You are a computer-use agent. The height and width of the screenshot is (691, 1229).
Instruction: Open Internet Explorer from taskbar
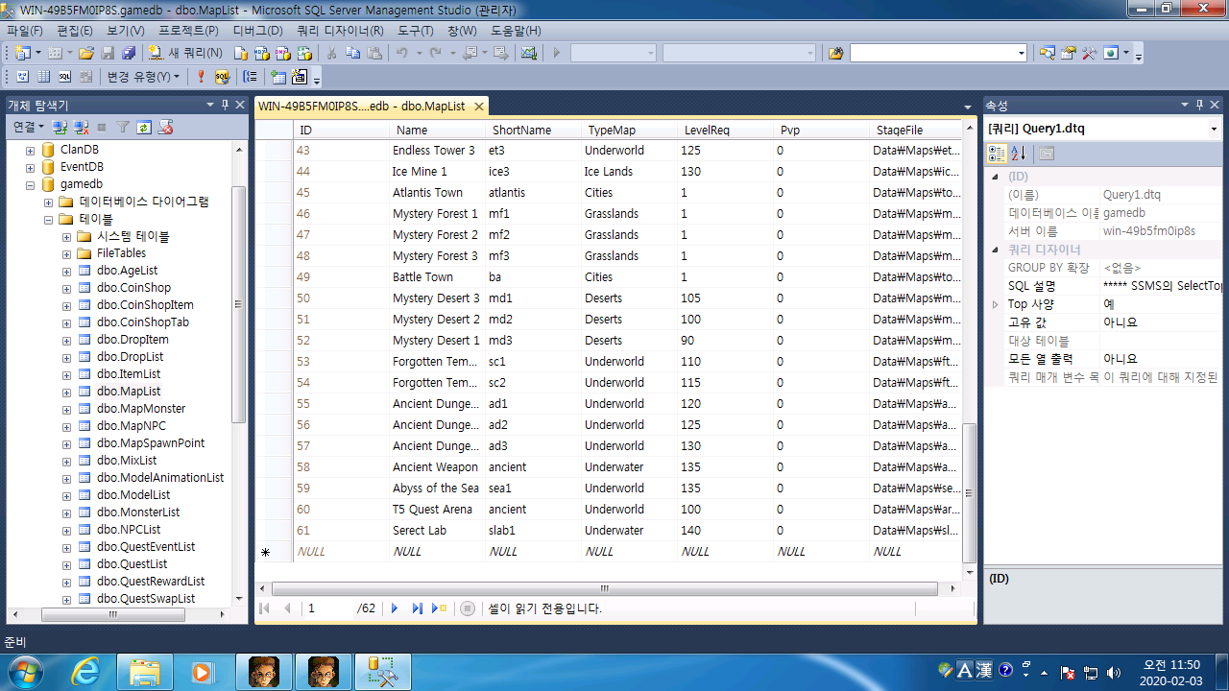click(x=86, y=672)
